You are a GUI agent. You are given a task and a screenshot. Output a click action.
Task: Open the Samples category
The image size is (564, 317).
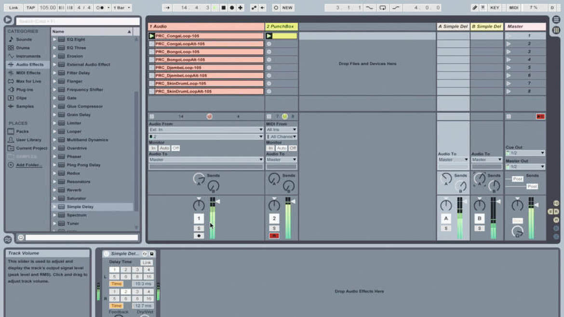(x=25, y=107)
